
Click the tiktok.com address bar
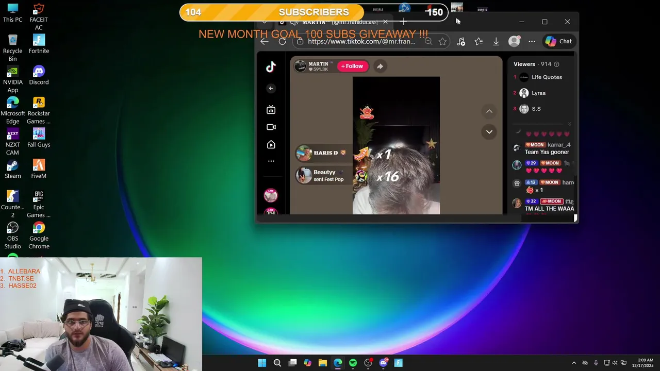(361, 41)
